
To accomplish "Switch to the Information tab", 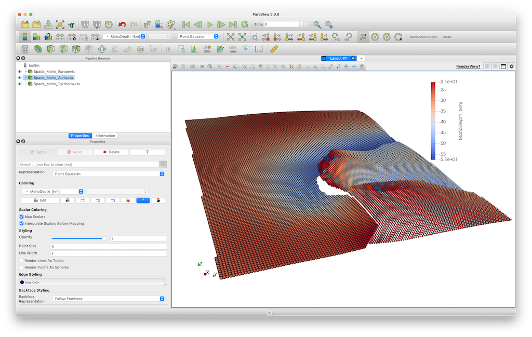I will pyautogui.click(x=105, y=136).
